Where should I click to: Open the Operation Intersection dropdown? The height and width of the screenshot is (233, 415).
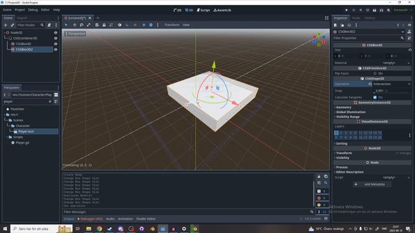tap(392, 84)
